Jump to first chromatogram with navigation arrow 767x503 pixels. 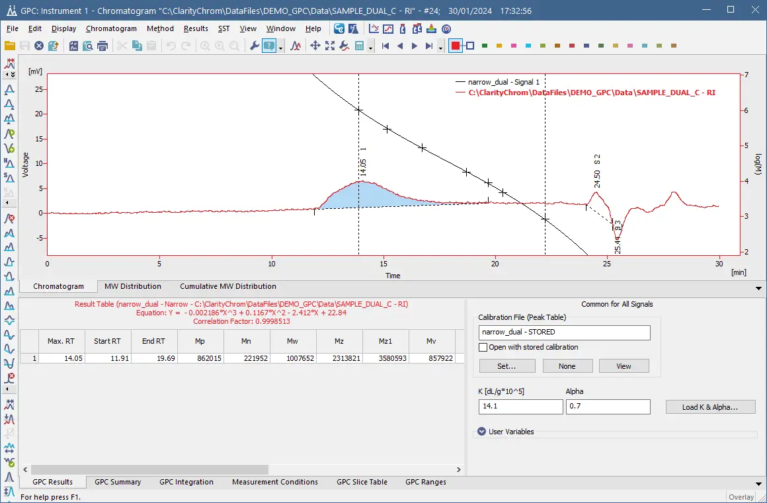pyautogui.click(x=385, y=45)
